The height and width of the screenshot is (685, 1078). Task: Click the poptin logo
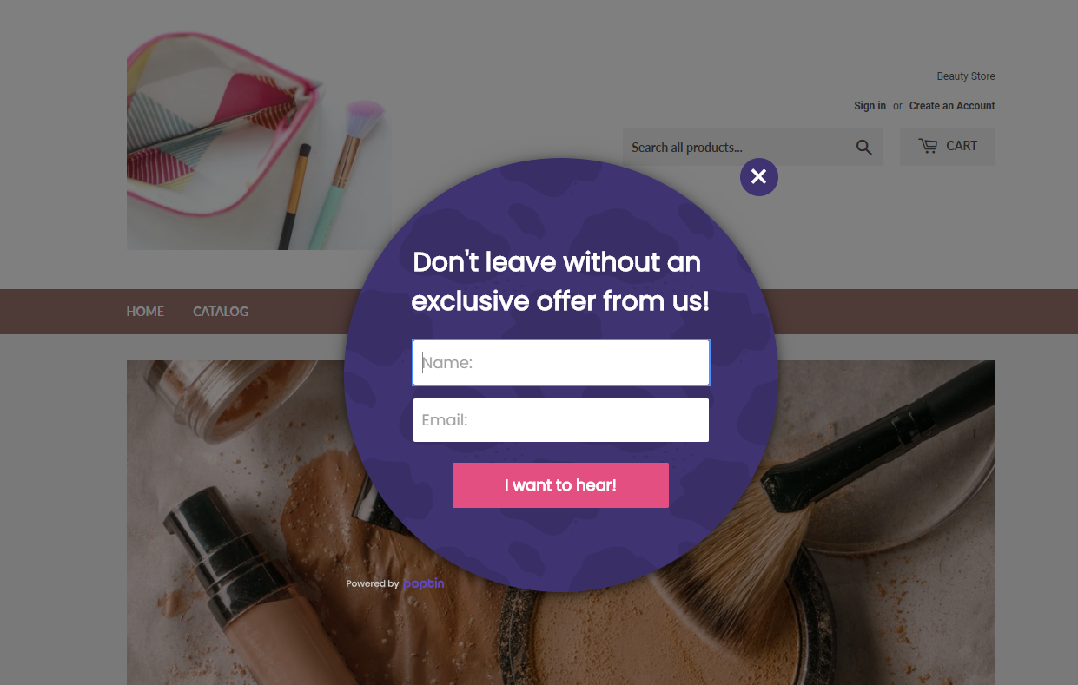coord(424,584)
